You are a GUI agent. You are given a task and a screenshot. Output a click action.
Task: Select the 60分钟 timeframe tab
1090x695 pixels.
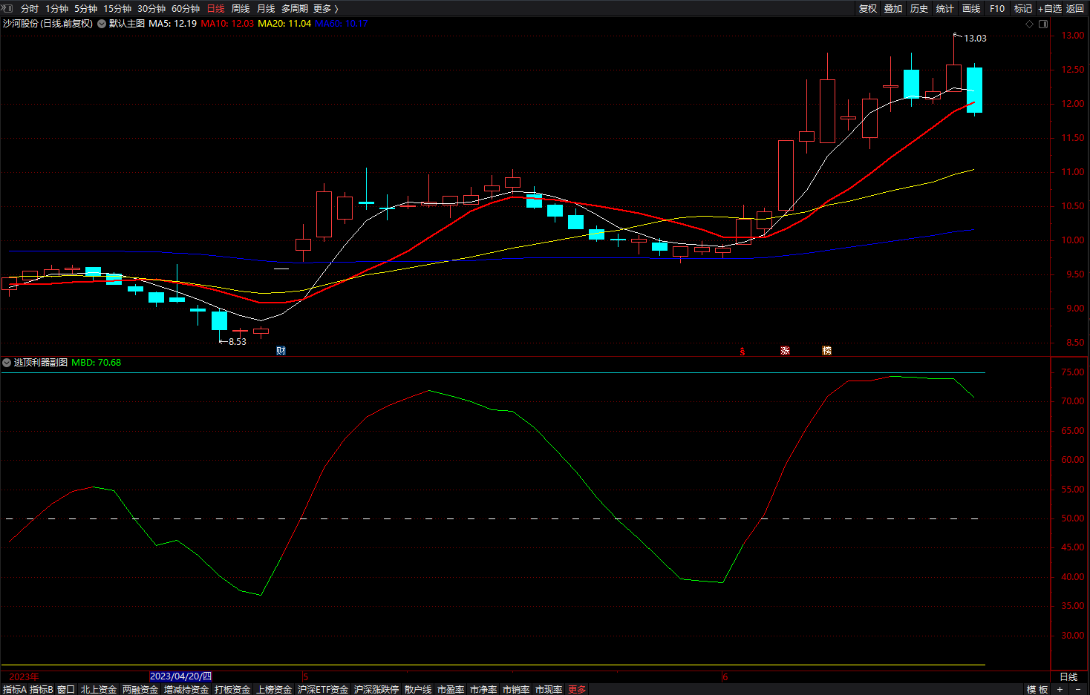(x=186, y=8)
